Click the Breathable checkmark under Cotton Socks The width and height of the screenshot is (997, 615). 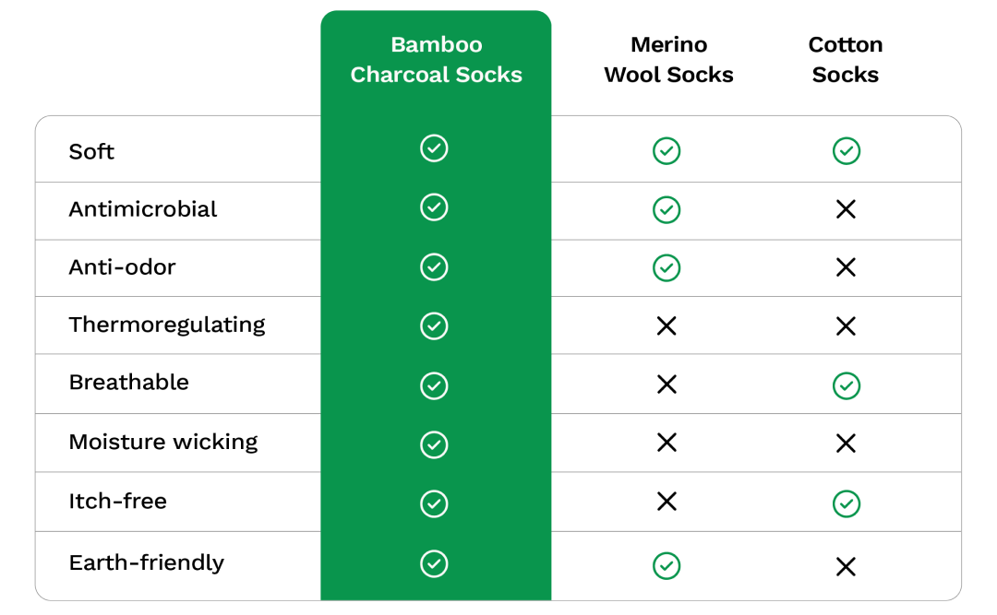pyautogui.click(x=847, y=385)
